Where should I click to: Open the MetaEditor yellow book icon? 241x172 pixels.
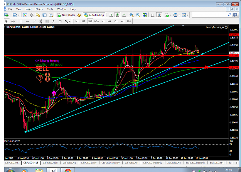pos(79,15)
